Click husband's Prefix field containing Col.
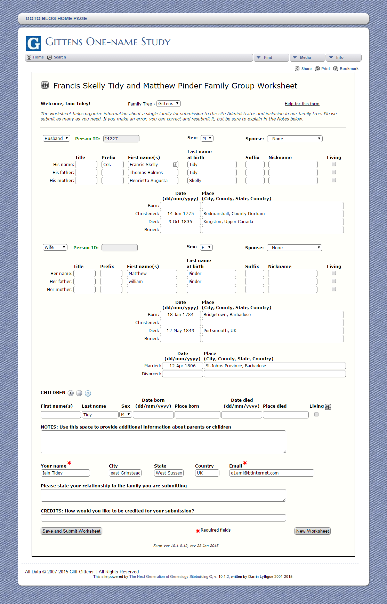 [x=113, y=165]
